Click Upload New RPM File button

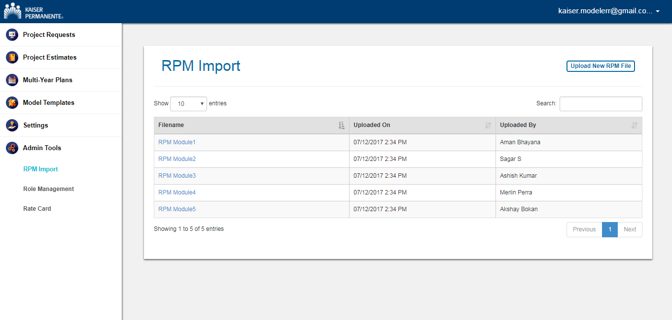[x=601, y=66]
